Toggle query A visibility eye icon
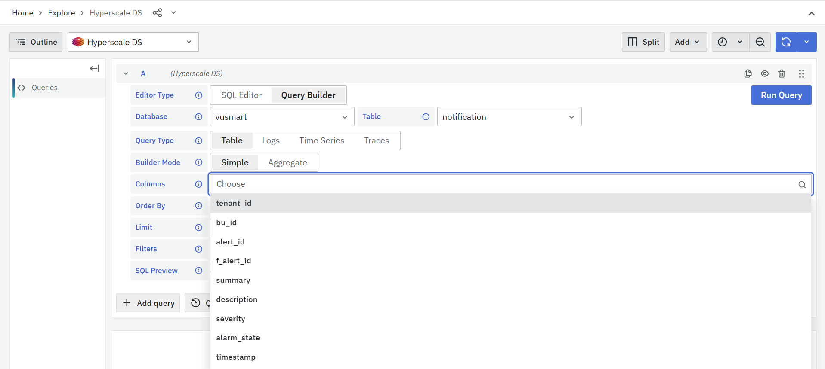Screen dimensions: 825x369 [765, 73]
